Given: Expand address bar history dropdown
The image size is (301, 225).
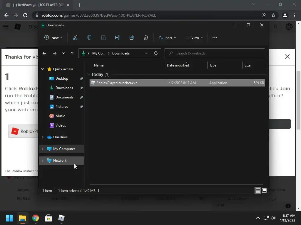Looking at the screenshot, I should (x=146, y=53).
